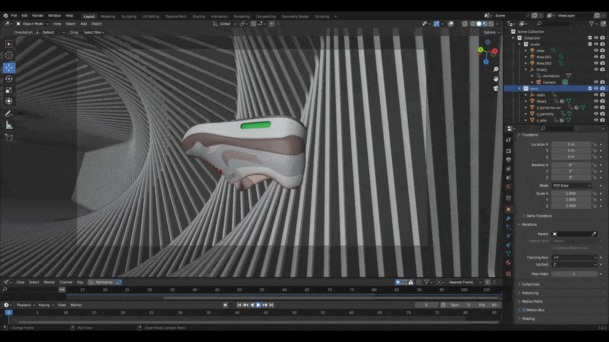Viewport: 609px width, 342px height.
Task: Click the Select Box tool icon
Action: tap(9, 44)
